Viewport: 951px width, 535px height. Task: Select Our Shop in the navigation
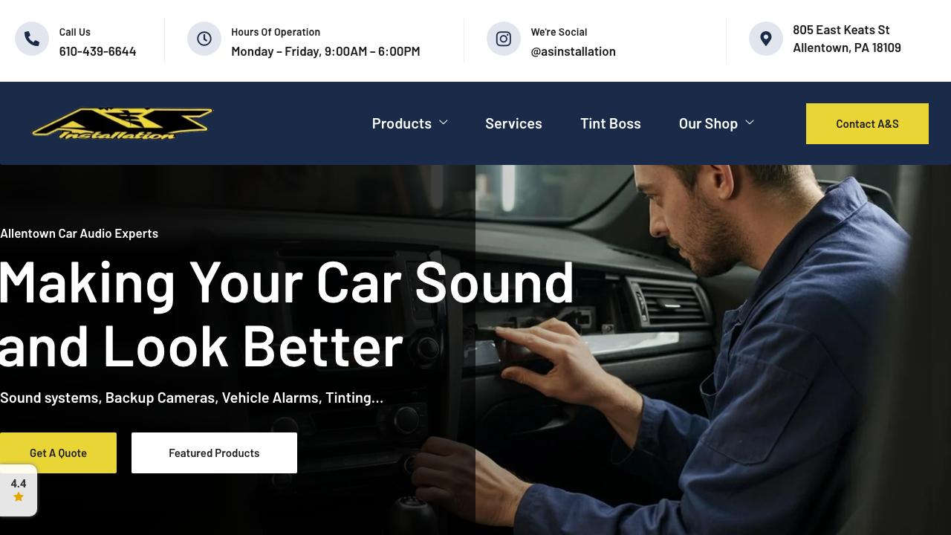click(708, 123)
